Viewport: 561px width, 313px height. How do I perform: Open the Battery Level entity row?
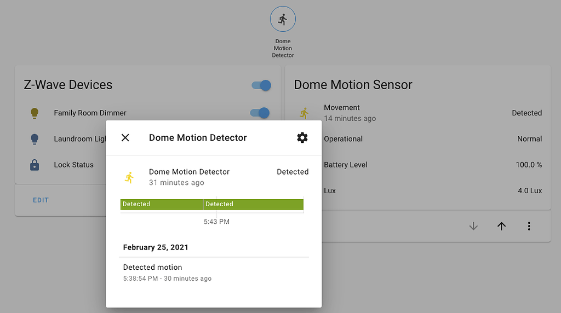point(433,165)
